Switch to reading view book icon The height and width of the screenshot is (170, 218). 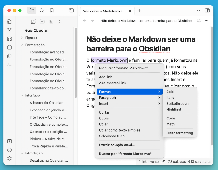pyautogui.click(x=199, y=21)
